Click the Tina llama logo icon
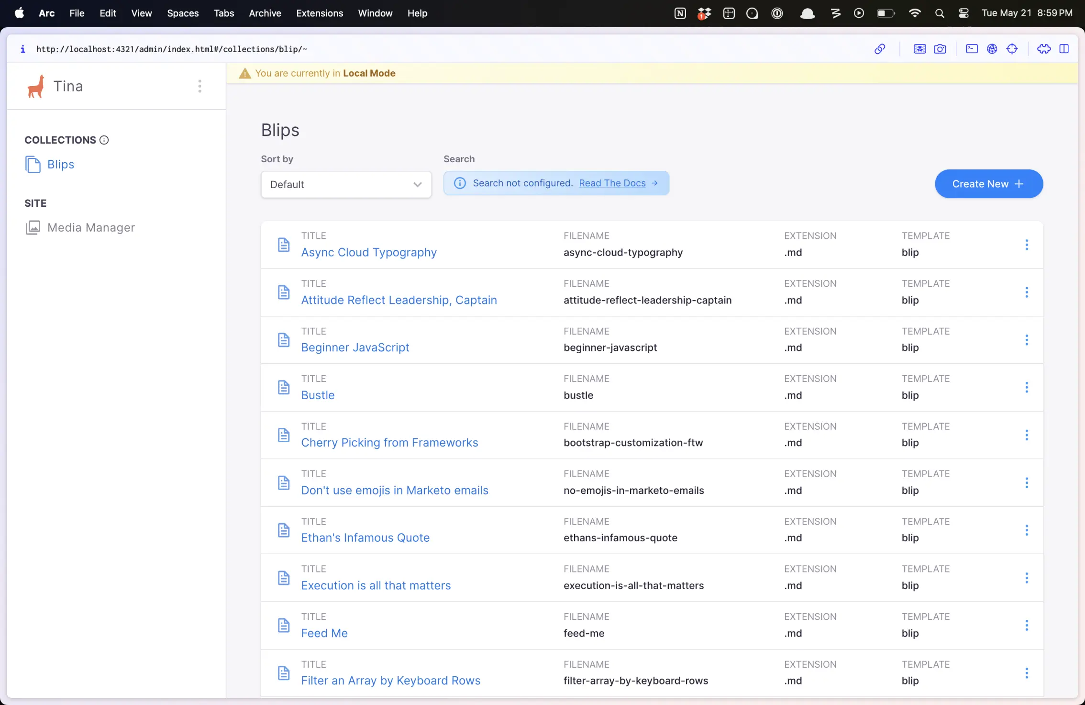Screen dimensions: 1085x705 [x=36, y=86]
